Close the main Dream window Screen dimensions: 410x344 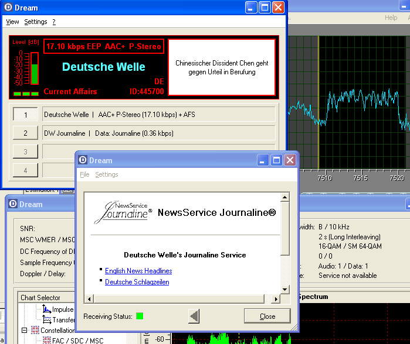(278, 7)
